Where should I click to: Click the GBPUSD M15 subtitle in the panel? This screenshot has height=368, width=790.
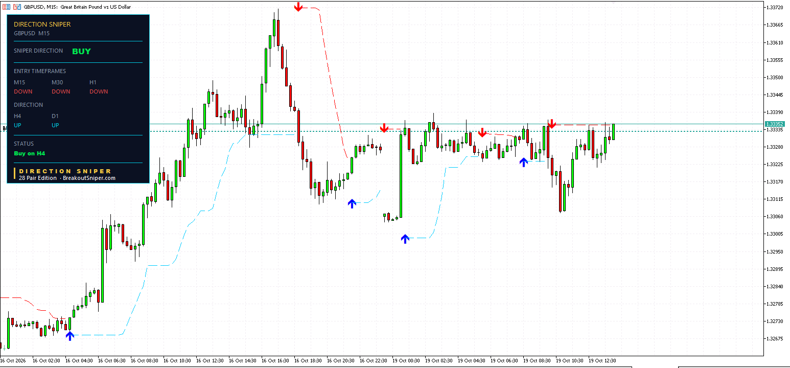click(32, 33)
